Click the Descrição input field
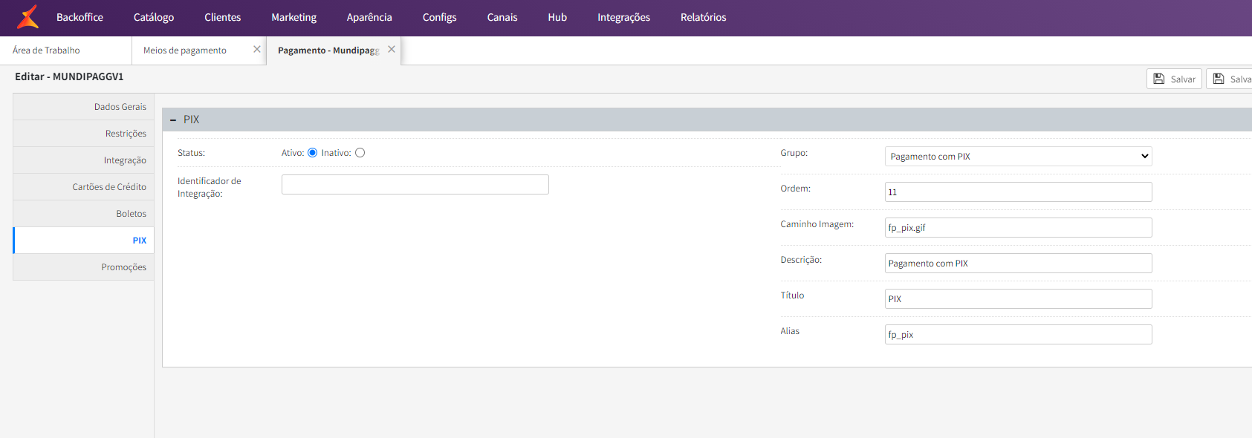Viewport: 1252px width, 438px height. (1018, 263)
